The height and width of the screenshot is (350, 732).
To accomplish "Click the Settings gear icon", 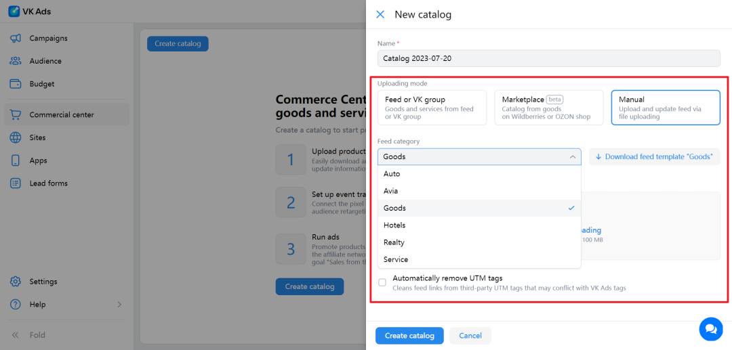I will tap(16, 282).
